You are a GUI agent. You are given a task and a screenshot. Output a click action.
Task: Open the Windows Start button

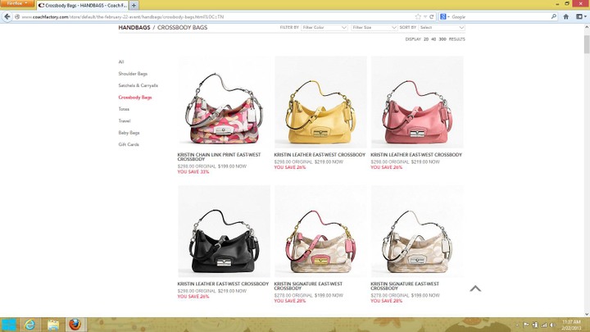pos(9,325)
